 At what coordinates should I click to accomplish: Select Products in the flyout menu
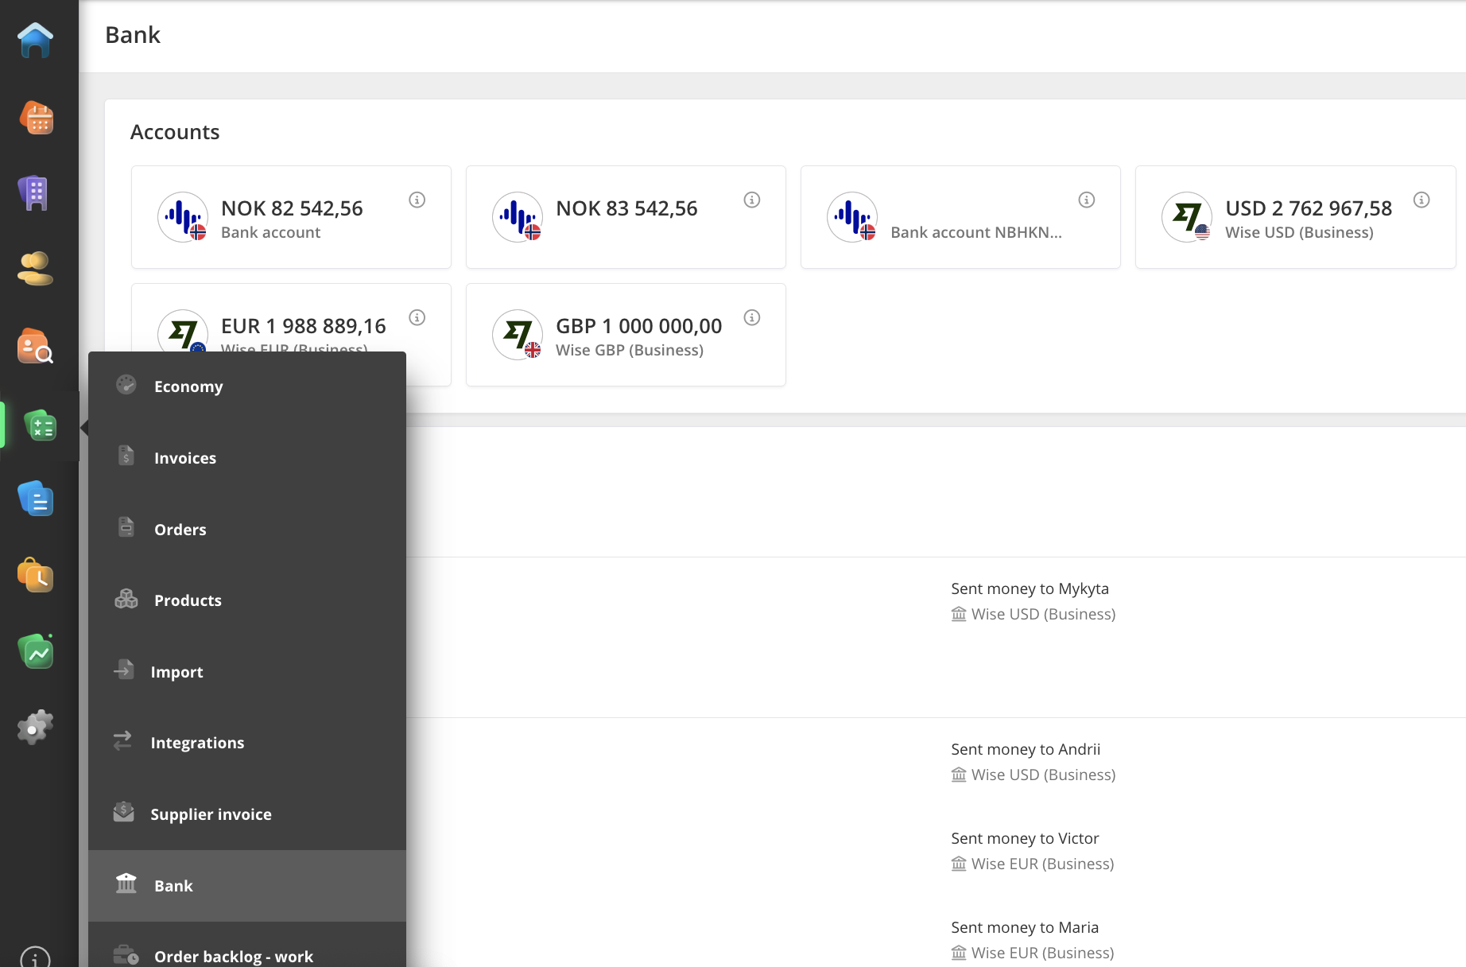pyautogui.click(x=188, y=600)
